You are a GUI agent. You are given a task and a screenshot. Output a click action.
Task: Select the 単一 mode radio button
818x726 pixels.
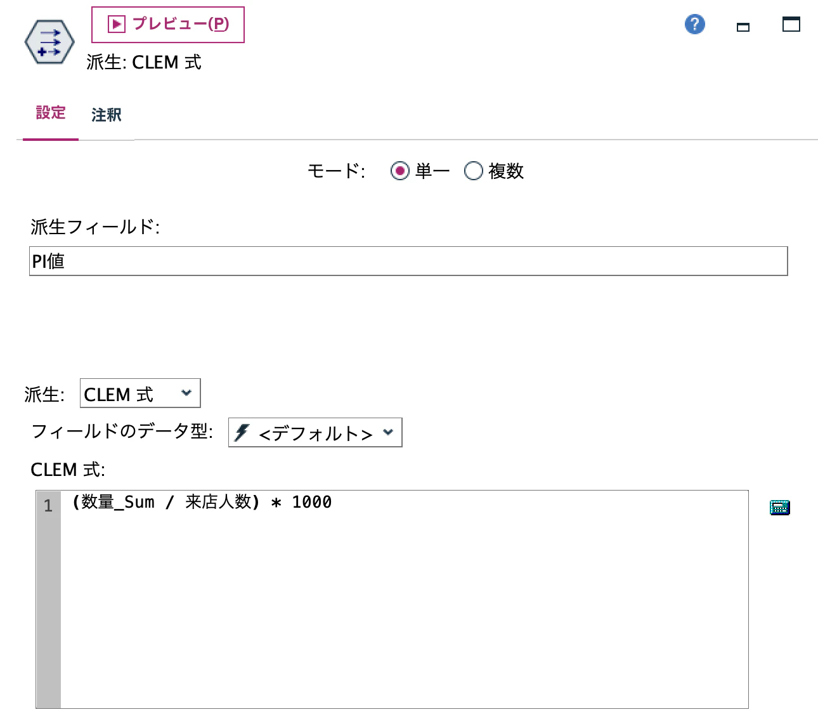pyautogui.click(x=399, y=171)
